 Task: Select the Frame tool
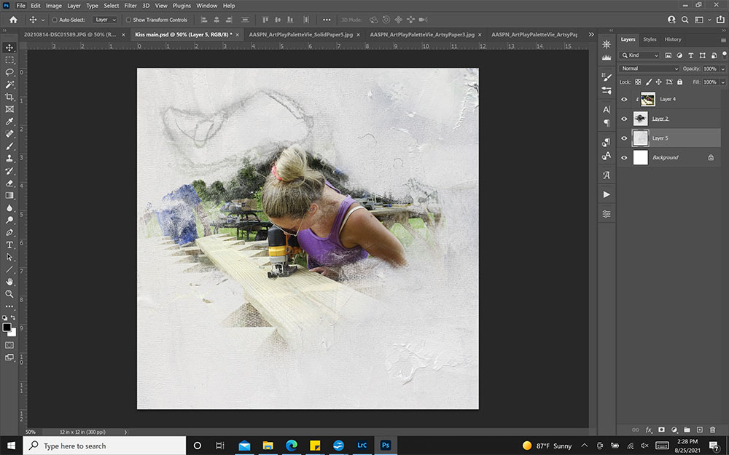(x=9, y=109)
